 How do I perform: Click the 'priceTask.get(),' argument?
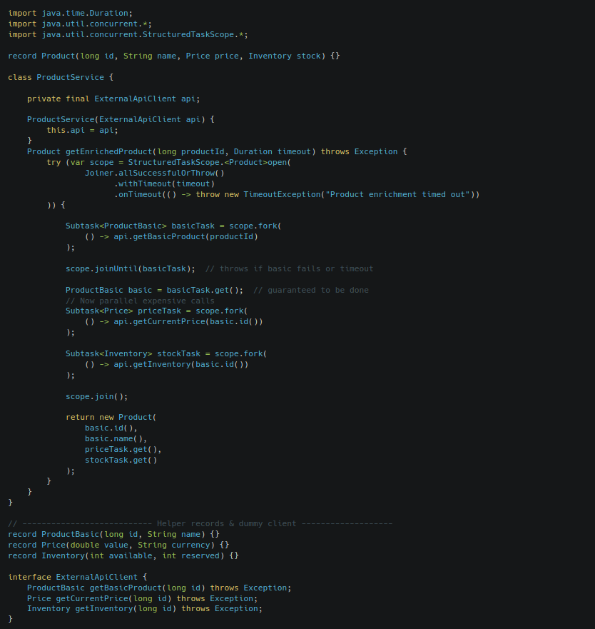click(x=123, y=450)
